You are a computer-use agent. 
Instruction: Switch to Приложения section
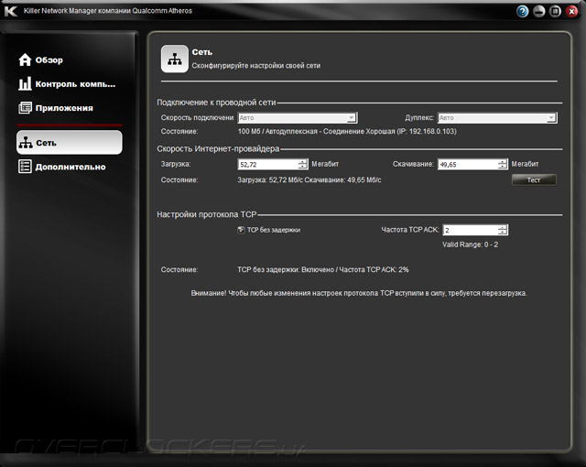coord(56,108)
